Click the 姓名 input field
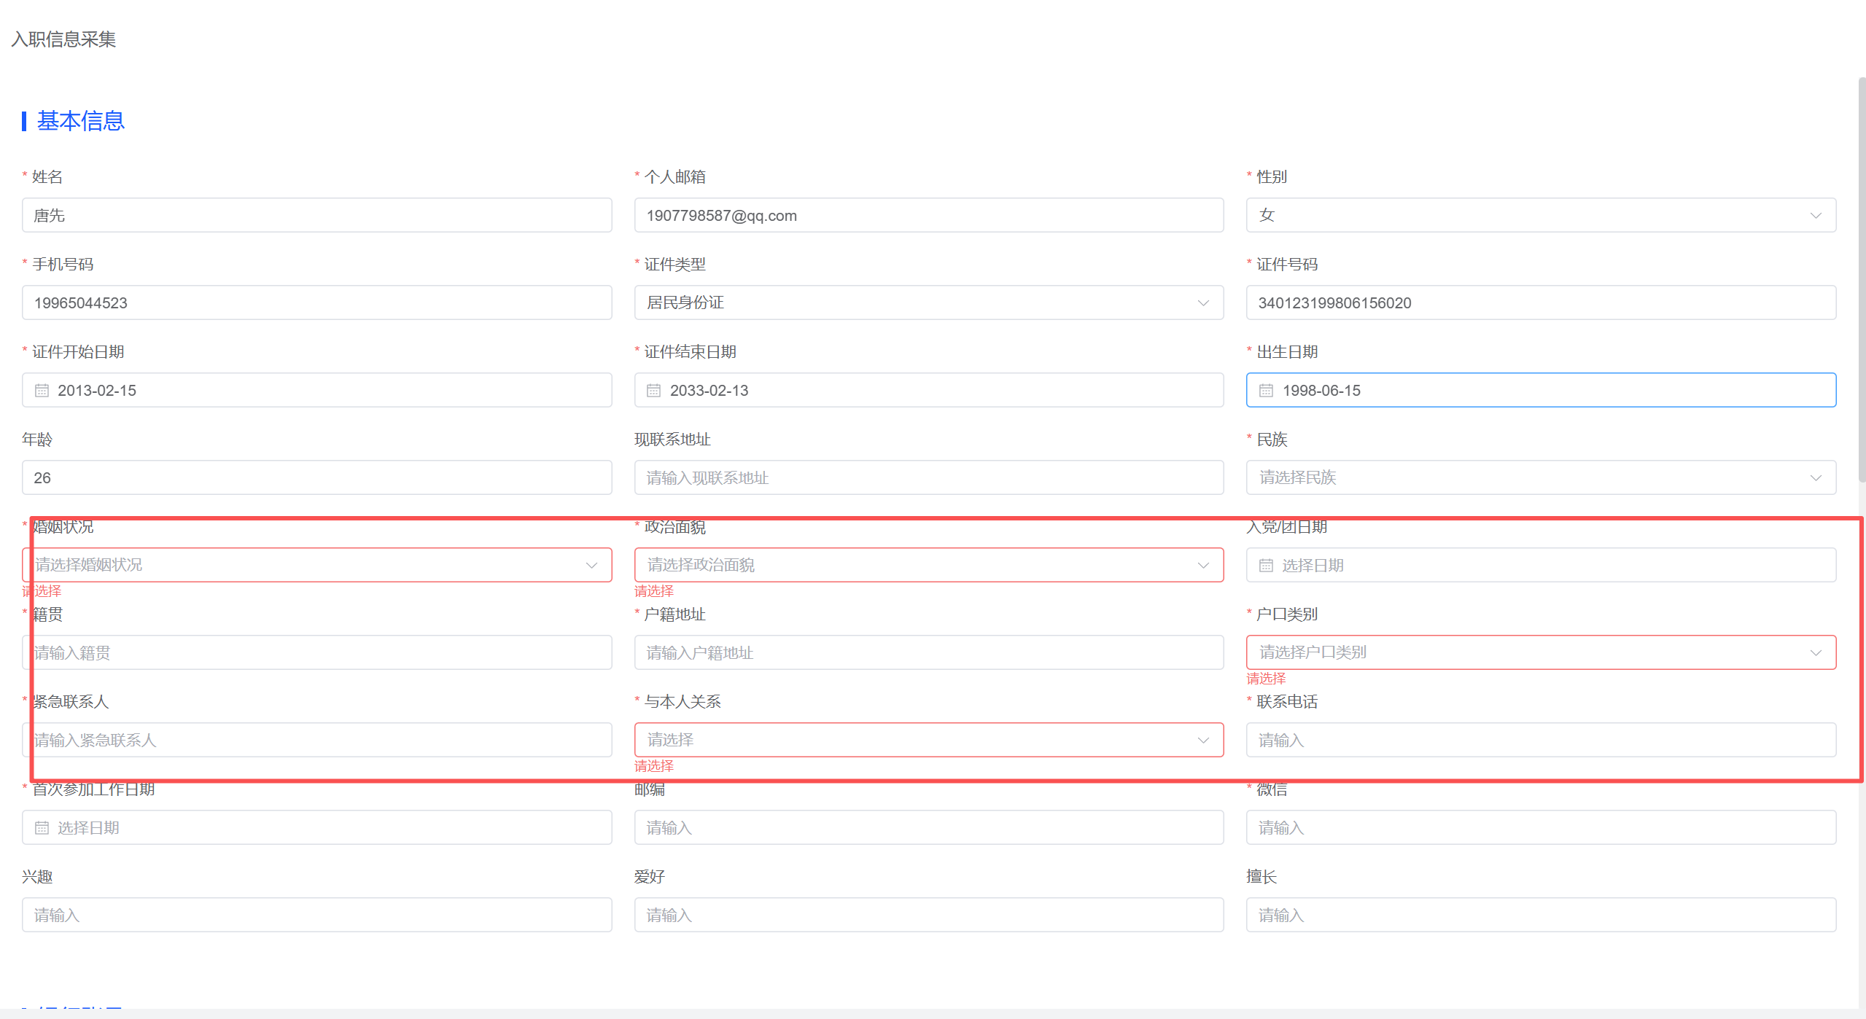 coord(316,215)
